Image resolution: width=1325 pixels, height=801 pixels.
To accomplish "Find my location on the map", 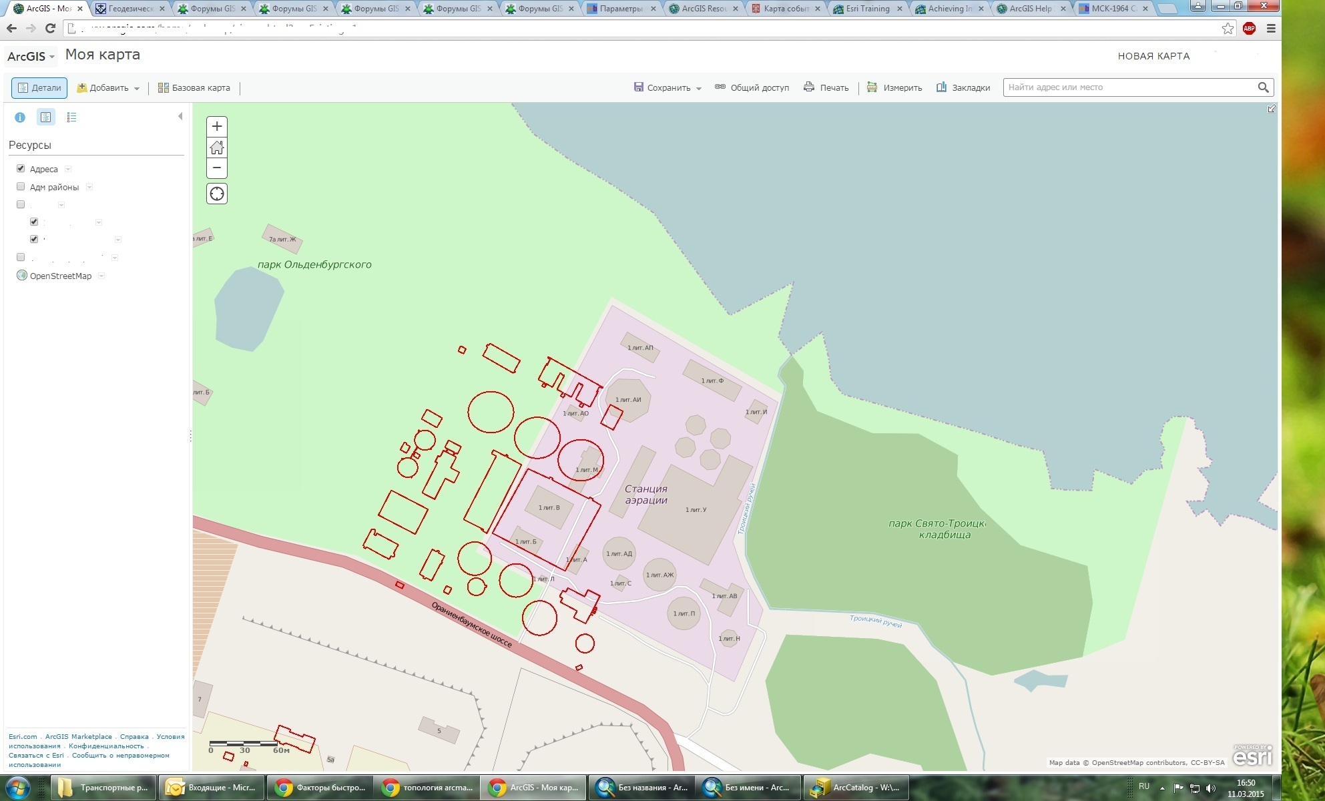I will pos(216,194).
